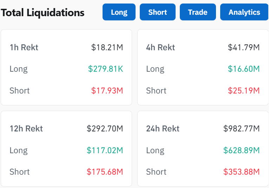Select the 12h Rekt label
The image size is (269, 188).
(26, 129)
